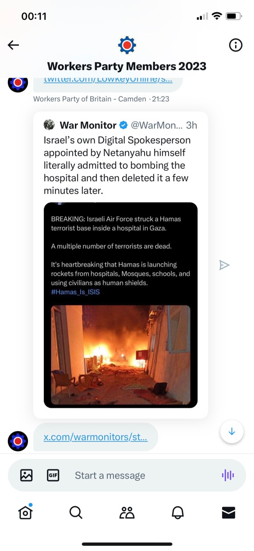The height and width of the screenshot is (551, 254).
Task: Open the burning hospital photo
Action: pyautogui.click(x=121, y=355)
